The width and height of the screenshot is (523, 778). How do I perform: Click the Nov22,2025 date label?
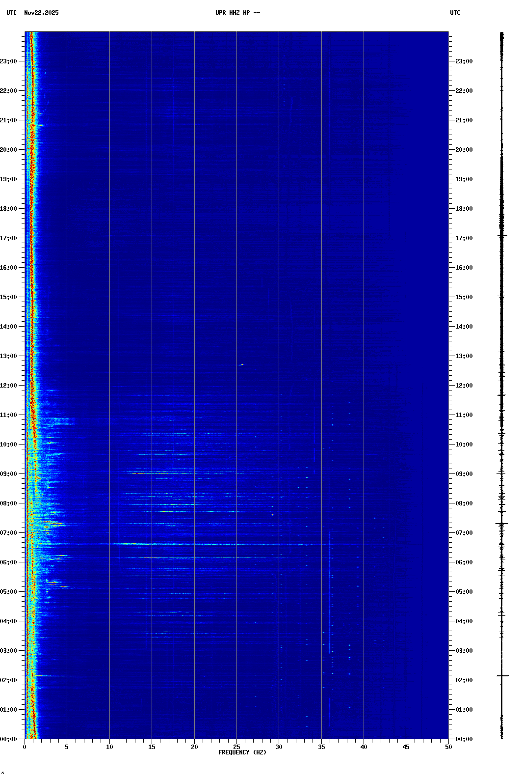(41, 13)
